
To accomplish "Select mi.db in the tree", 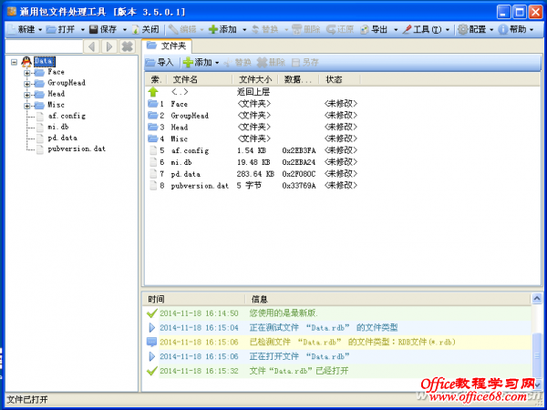I will point(58,127).
